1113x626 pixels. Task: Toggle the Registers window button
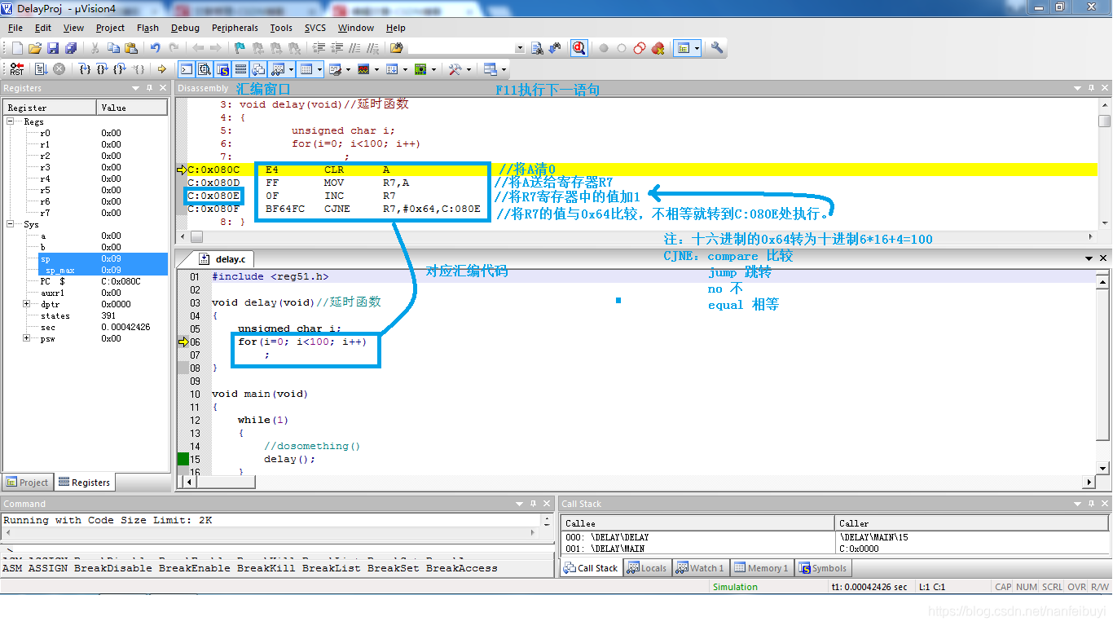(240, 69)
